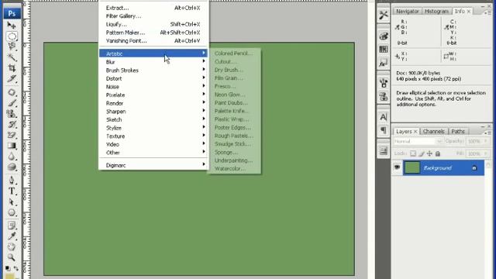Open CMYK readout eyedropper options in Info
496x279 pixels.
(x=446, y=28)
